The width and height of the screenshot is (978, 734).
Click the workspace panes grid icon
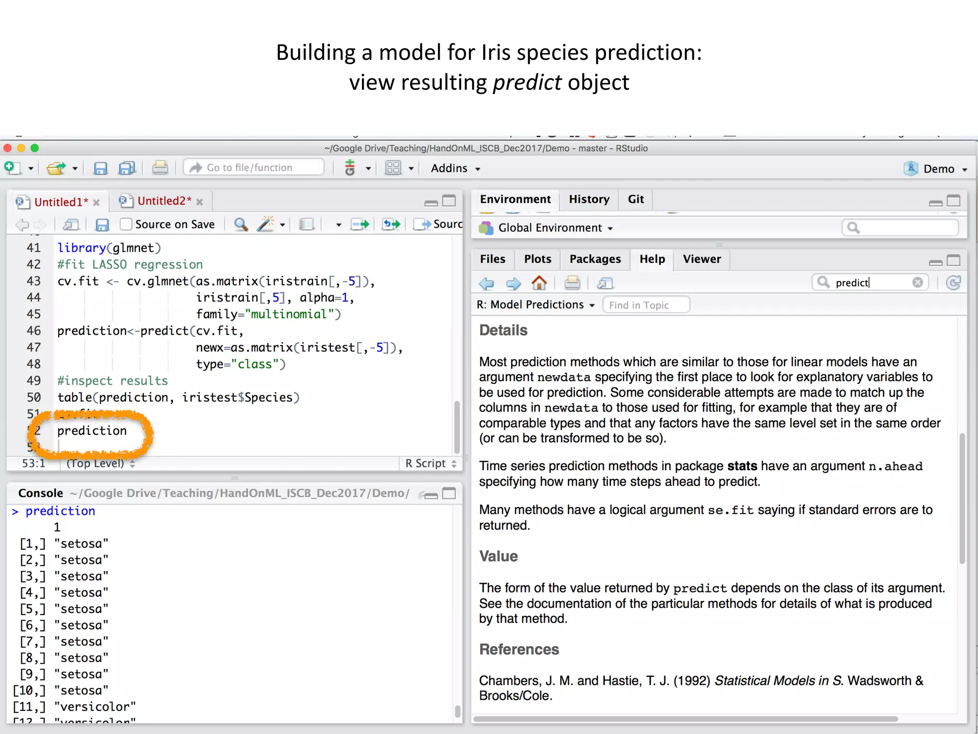pyautogui.click(x=393, y=168)
